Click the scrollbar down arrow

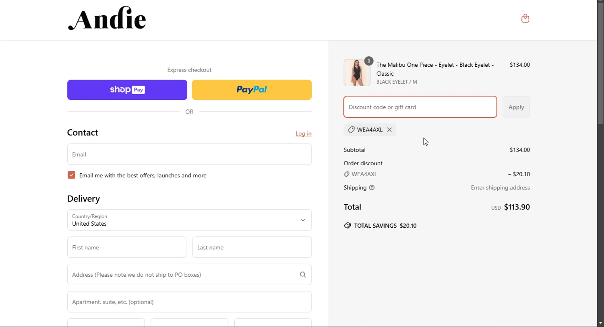pos(600,323)
